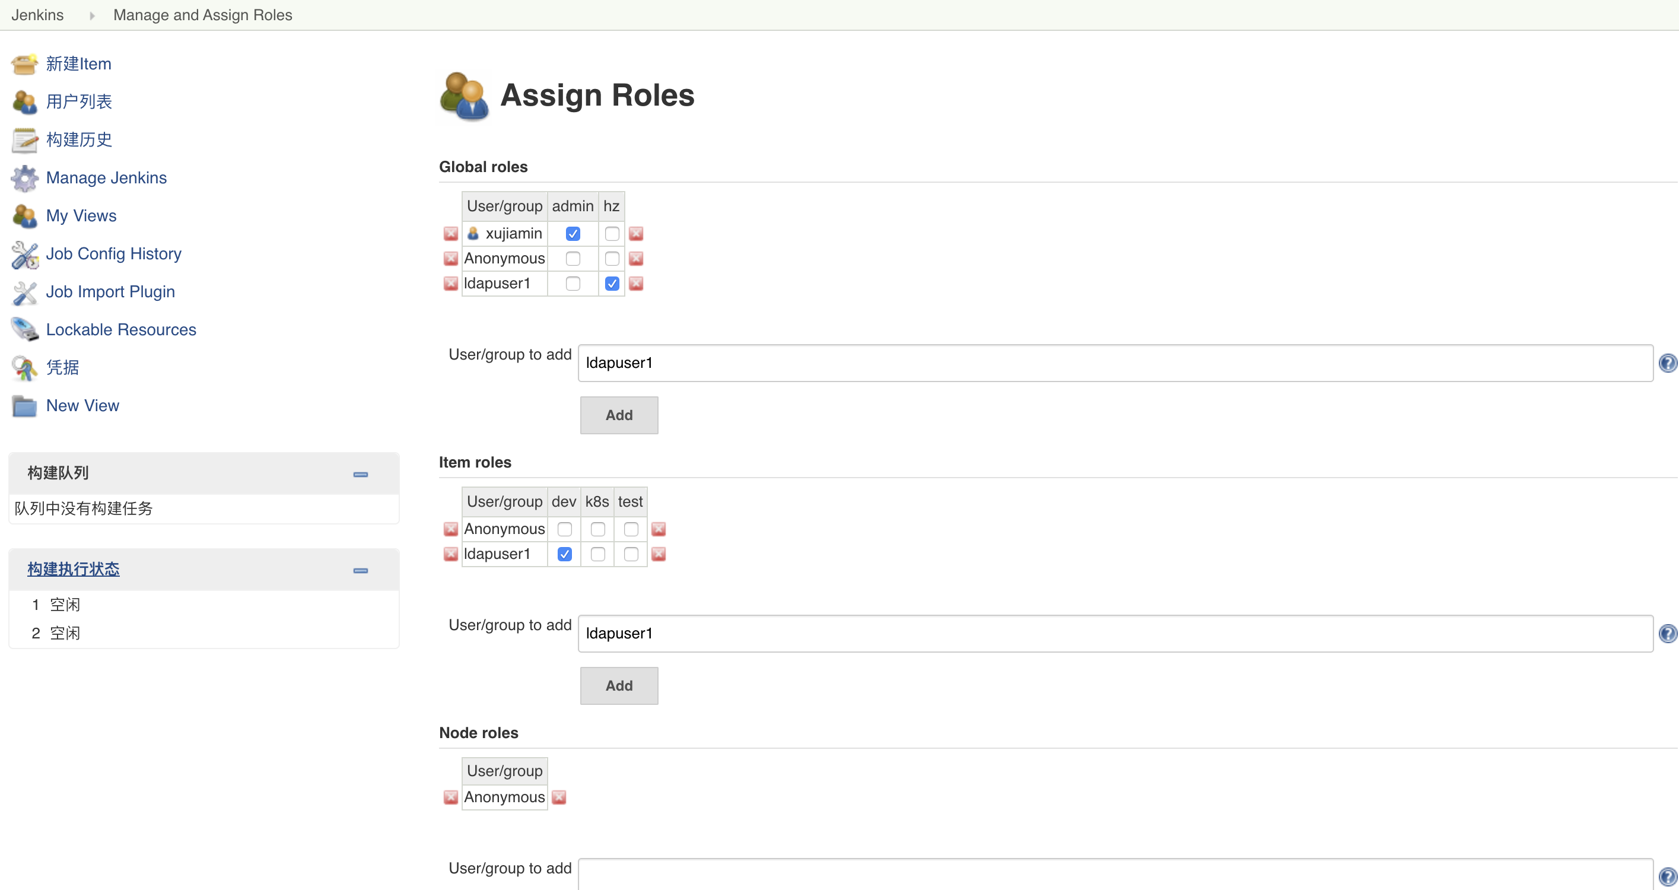
Task: Open New View from the sidebar
Action: tap(82, 405)
